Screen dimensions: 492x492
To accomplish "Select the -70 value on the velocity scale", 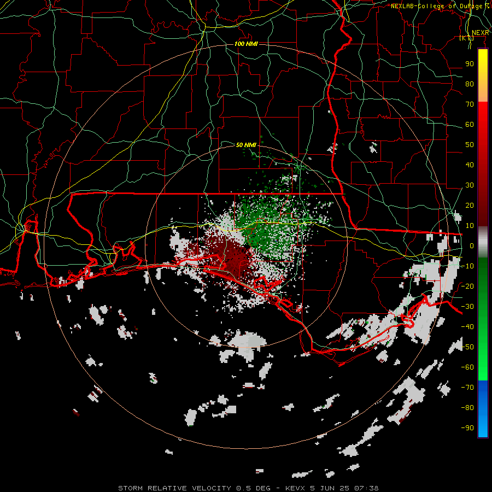I will (467, 388).
